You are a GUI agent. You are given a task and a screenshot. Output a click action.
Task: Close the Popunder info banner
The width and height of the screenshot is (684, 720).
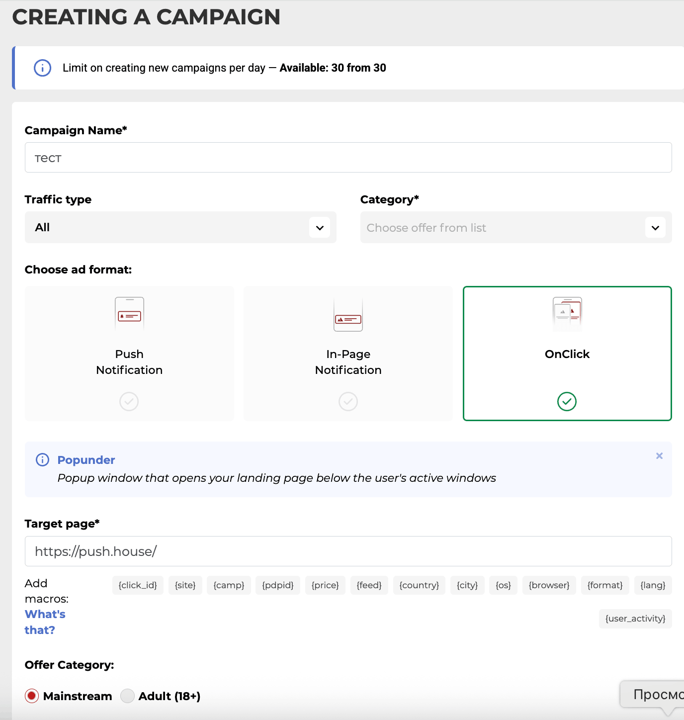[x=659, y=456]
